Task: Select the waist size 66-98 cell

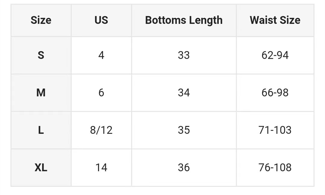Action: 275,93
